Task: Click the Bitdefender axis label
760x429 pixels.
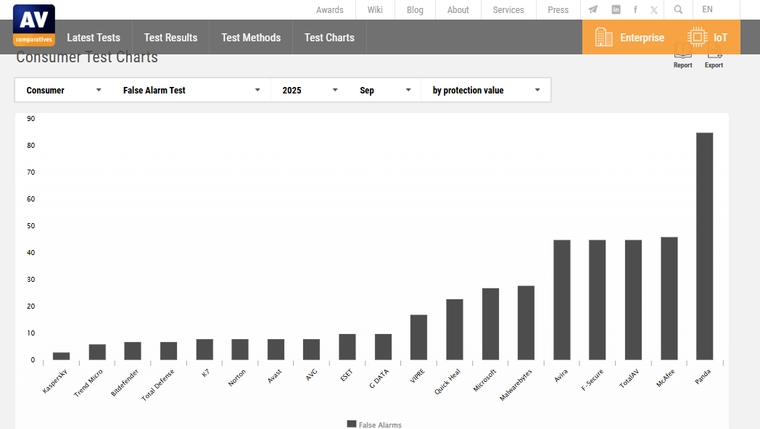Action: pos(125,383)
